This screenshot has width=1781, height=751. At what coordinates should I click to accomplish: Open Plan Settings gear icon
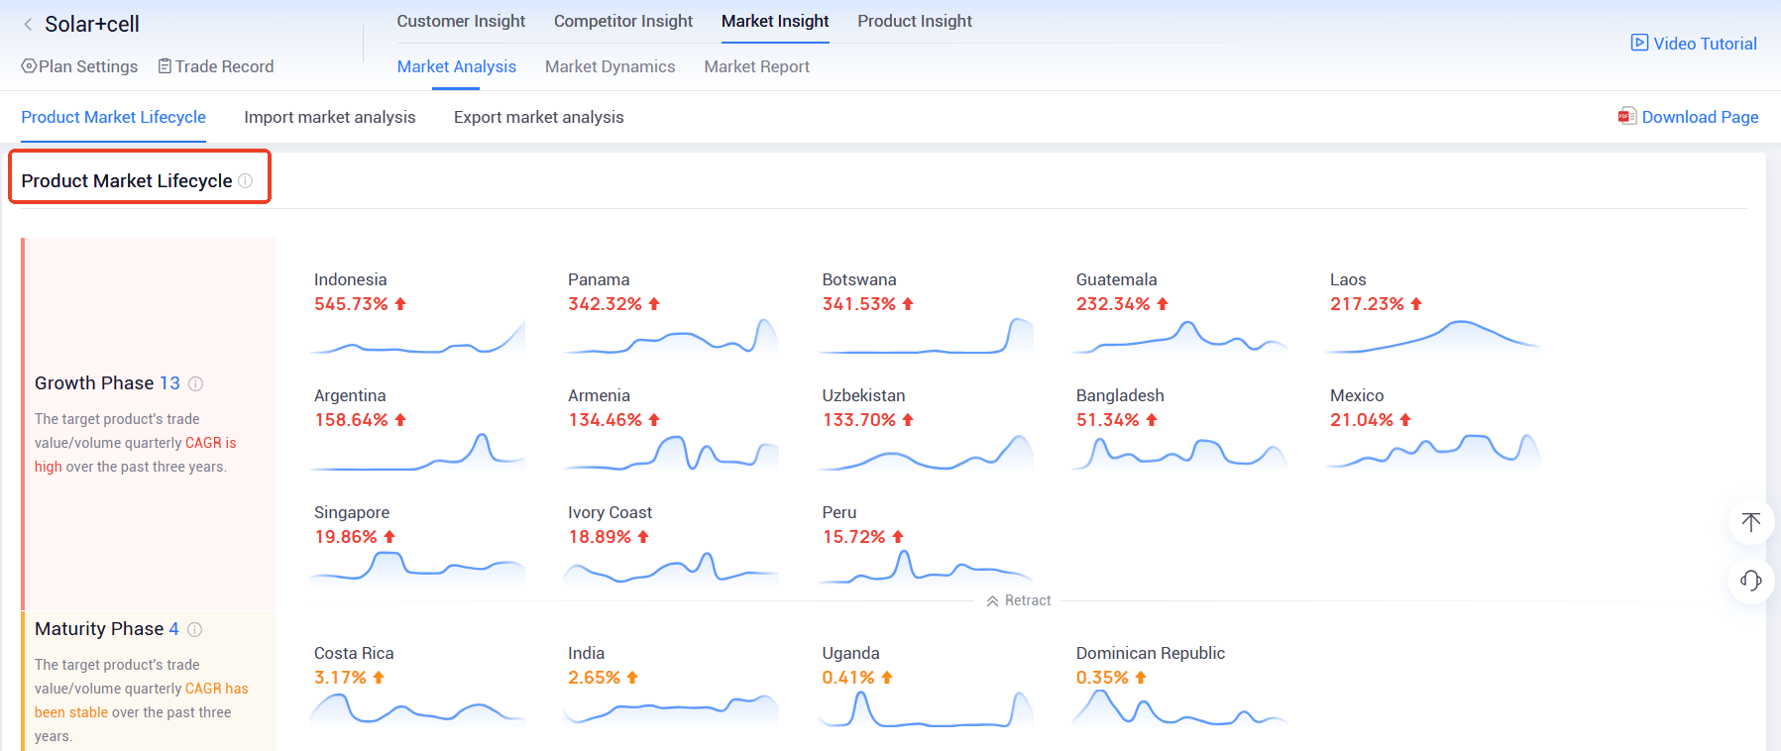click(29, 66)
